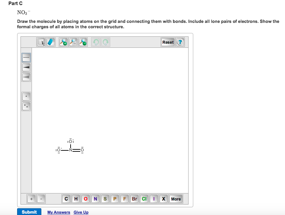Image resolution: width=285 pixels, height=215 pixels.
Task: Open the Give Up link
Action: (x=81, y=212)
